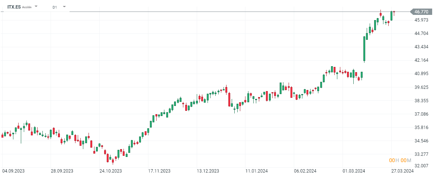Image resolution: width=437 pixels, height=177 pixels.
Task: Click the 42.164 price scale value
Action: click(421, 60)
